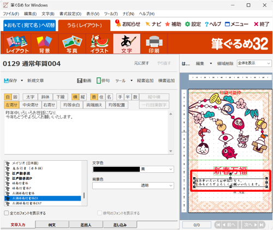273x230 pixels.
Task: Select the 文字 text tool
Action: click(127, 44)
